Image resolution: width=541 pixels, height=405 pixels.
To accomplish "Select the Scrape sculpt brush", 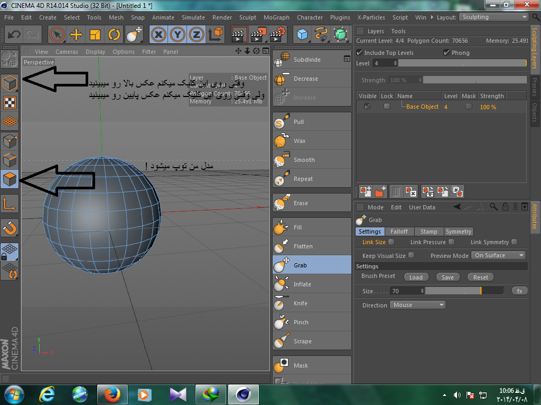I will point(312,341).
